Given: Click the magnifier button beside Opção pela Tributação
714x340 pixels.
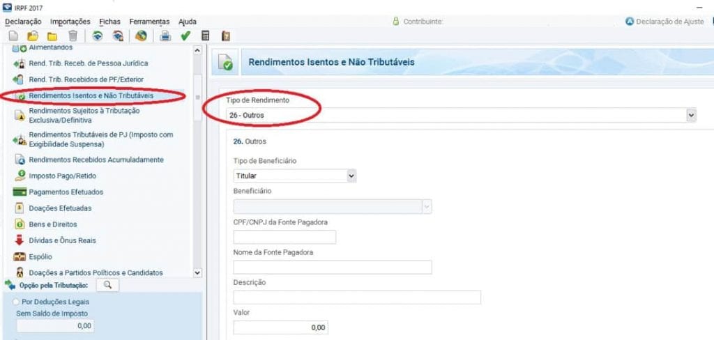Looking at the screenshot, I should coord(107,285).
